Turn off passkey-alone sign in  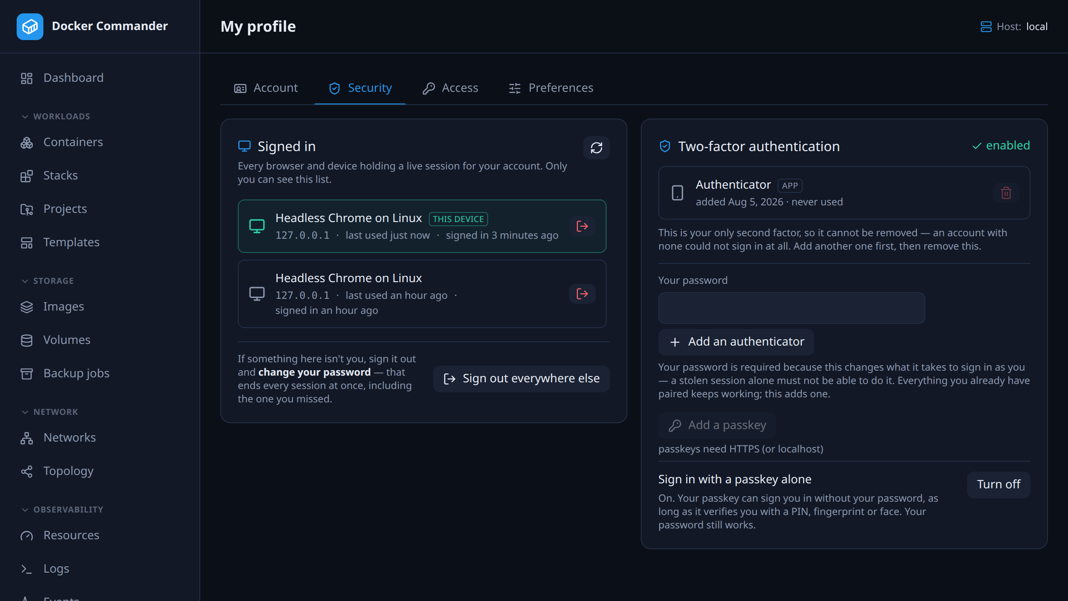click(998, 485)
